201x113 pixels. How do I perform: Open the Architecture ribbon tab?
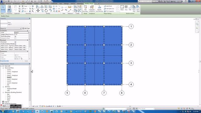click(16, 4)
